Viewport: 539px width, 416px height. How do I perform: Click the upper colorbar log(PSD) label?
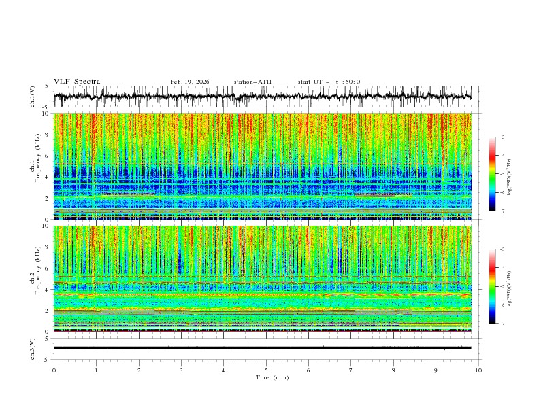(510, 177)
